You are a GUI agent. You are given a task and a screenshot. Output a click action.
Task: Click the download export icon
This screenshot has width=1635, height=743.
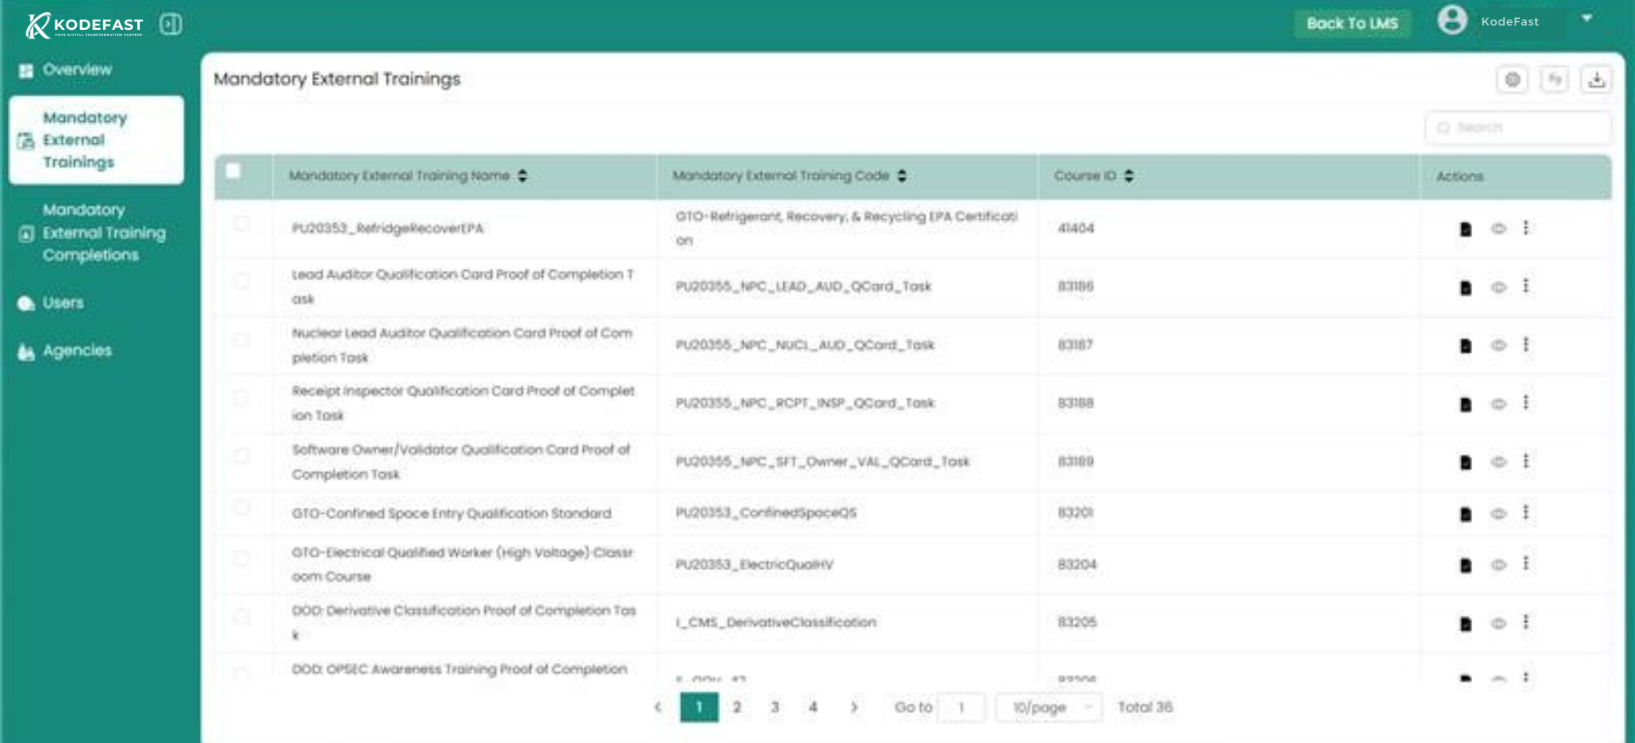(1596, 79)
